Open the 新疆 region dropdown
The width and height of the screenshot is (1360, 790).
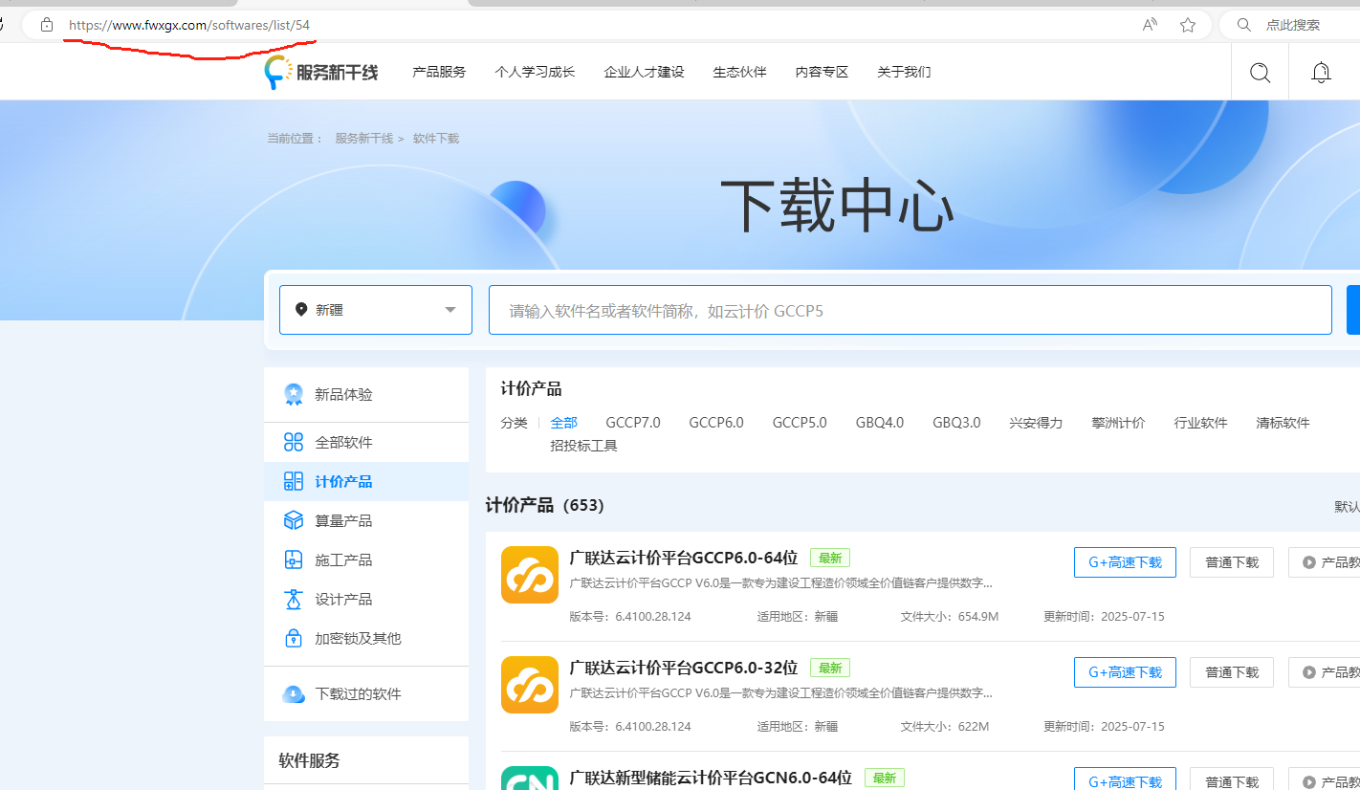pos(376,310)
